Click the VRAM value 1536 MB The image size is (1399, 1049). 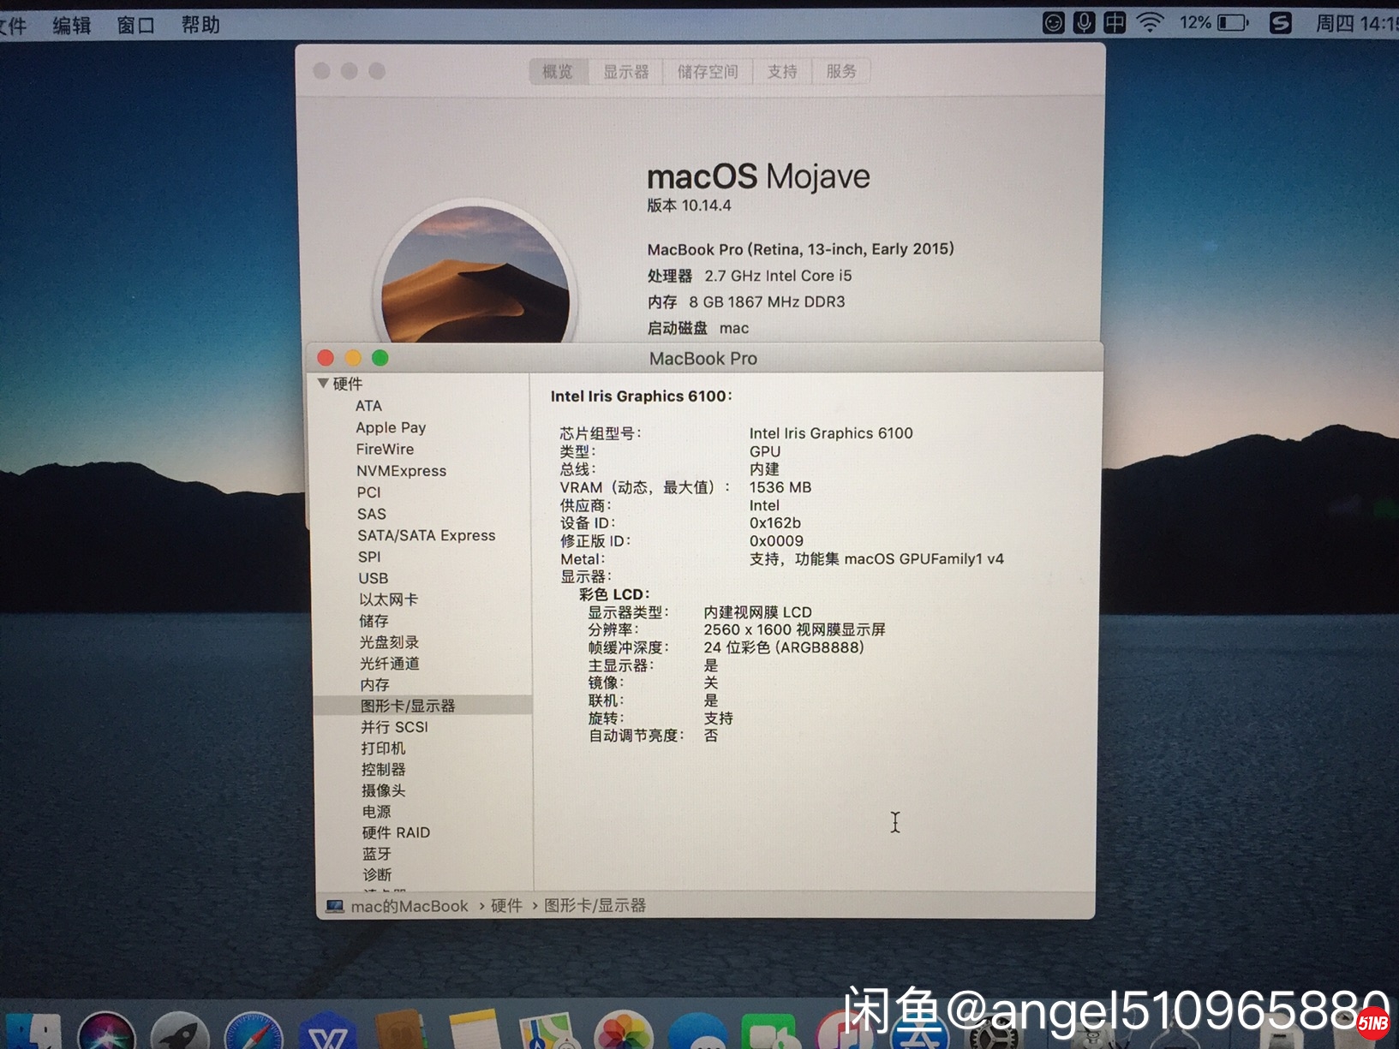[780, 487]
